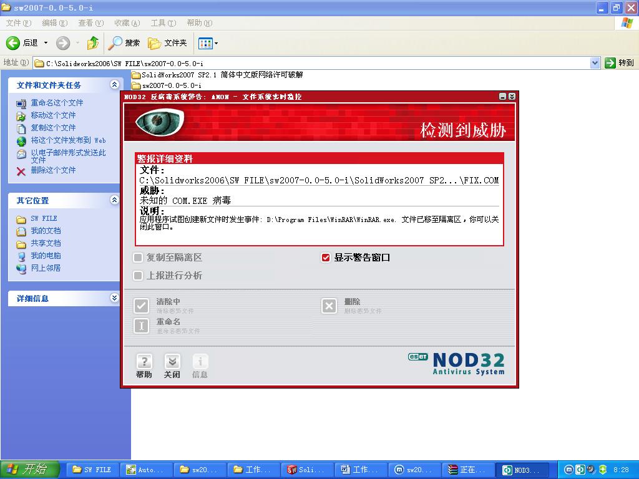Collapse NOD32 dialog with title chevron button

512,97
